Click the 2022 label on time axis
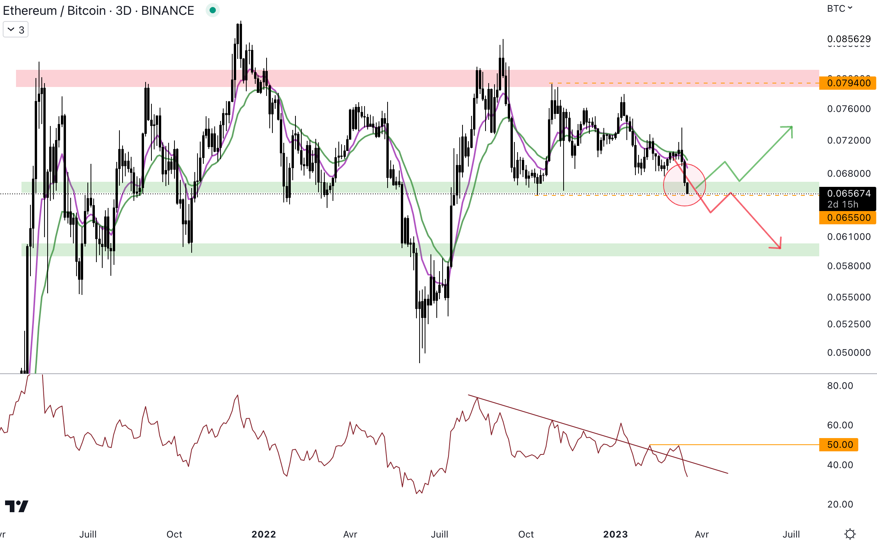The image size is (877, 543). [263, 534]
